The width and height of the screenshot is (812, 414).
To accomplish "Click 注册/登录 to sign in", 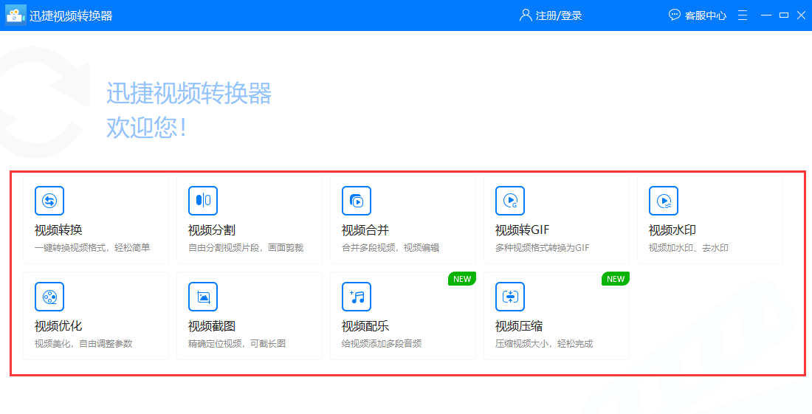I will [559, 15].
